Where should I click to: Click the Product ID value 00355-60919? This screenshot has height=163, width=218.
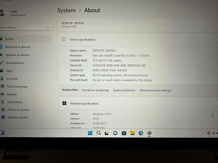click(110, 70)
